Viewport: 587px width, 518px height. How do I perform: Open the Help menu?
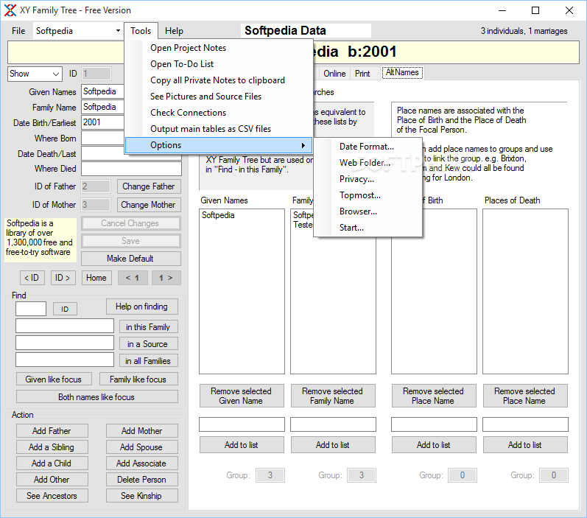(x=174, y=31)
